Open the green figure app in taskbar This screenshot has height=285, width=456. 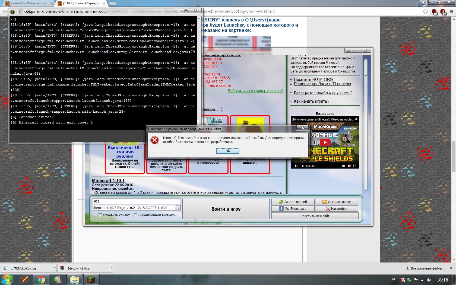click(x=58, y=280)
